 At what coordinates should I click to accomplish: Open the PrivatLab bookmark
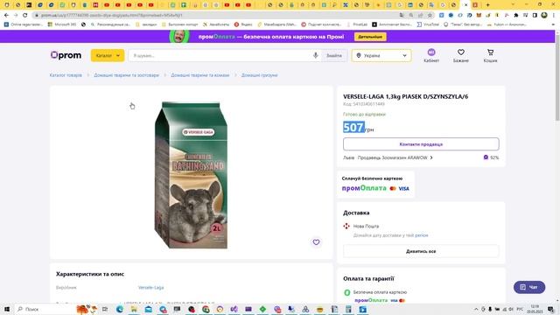pos(357,24)
